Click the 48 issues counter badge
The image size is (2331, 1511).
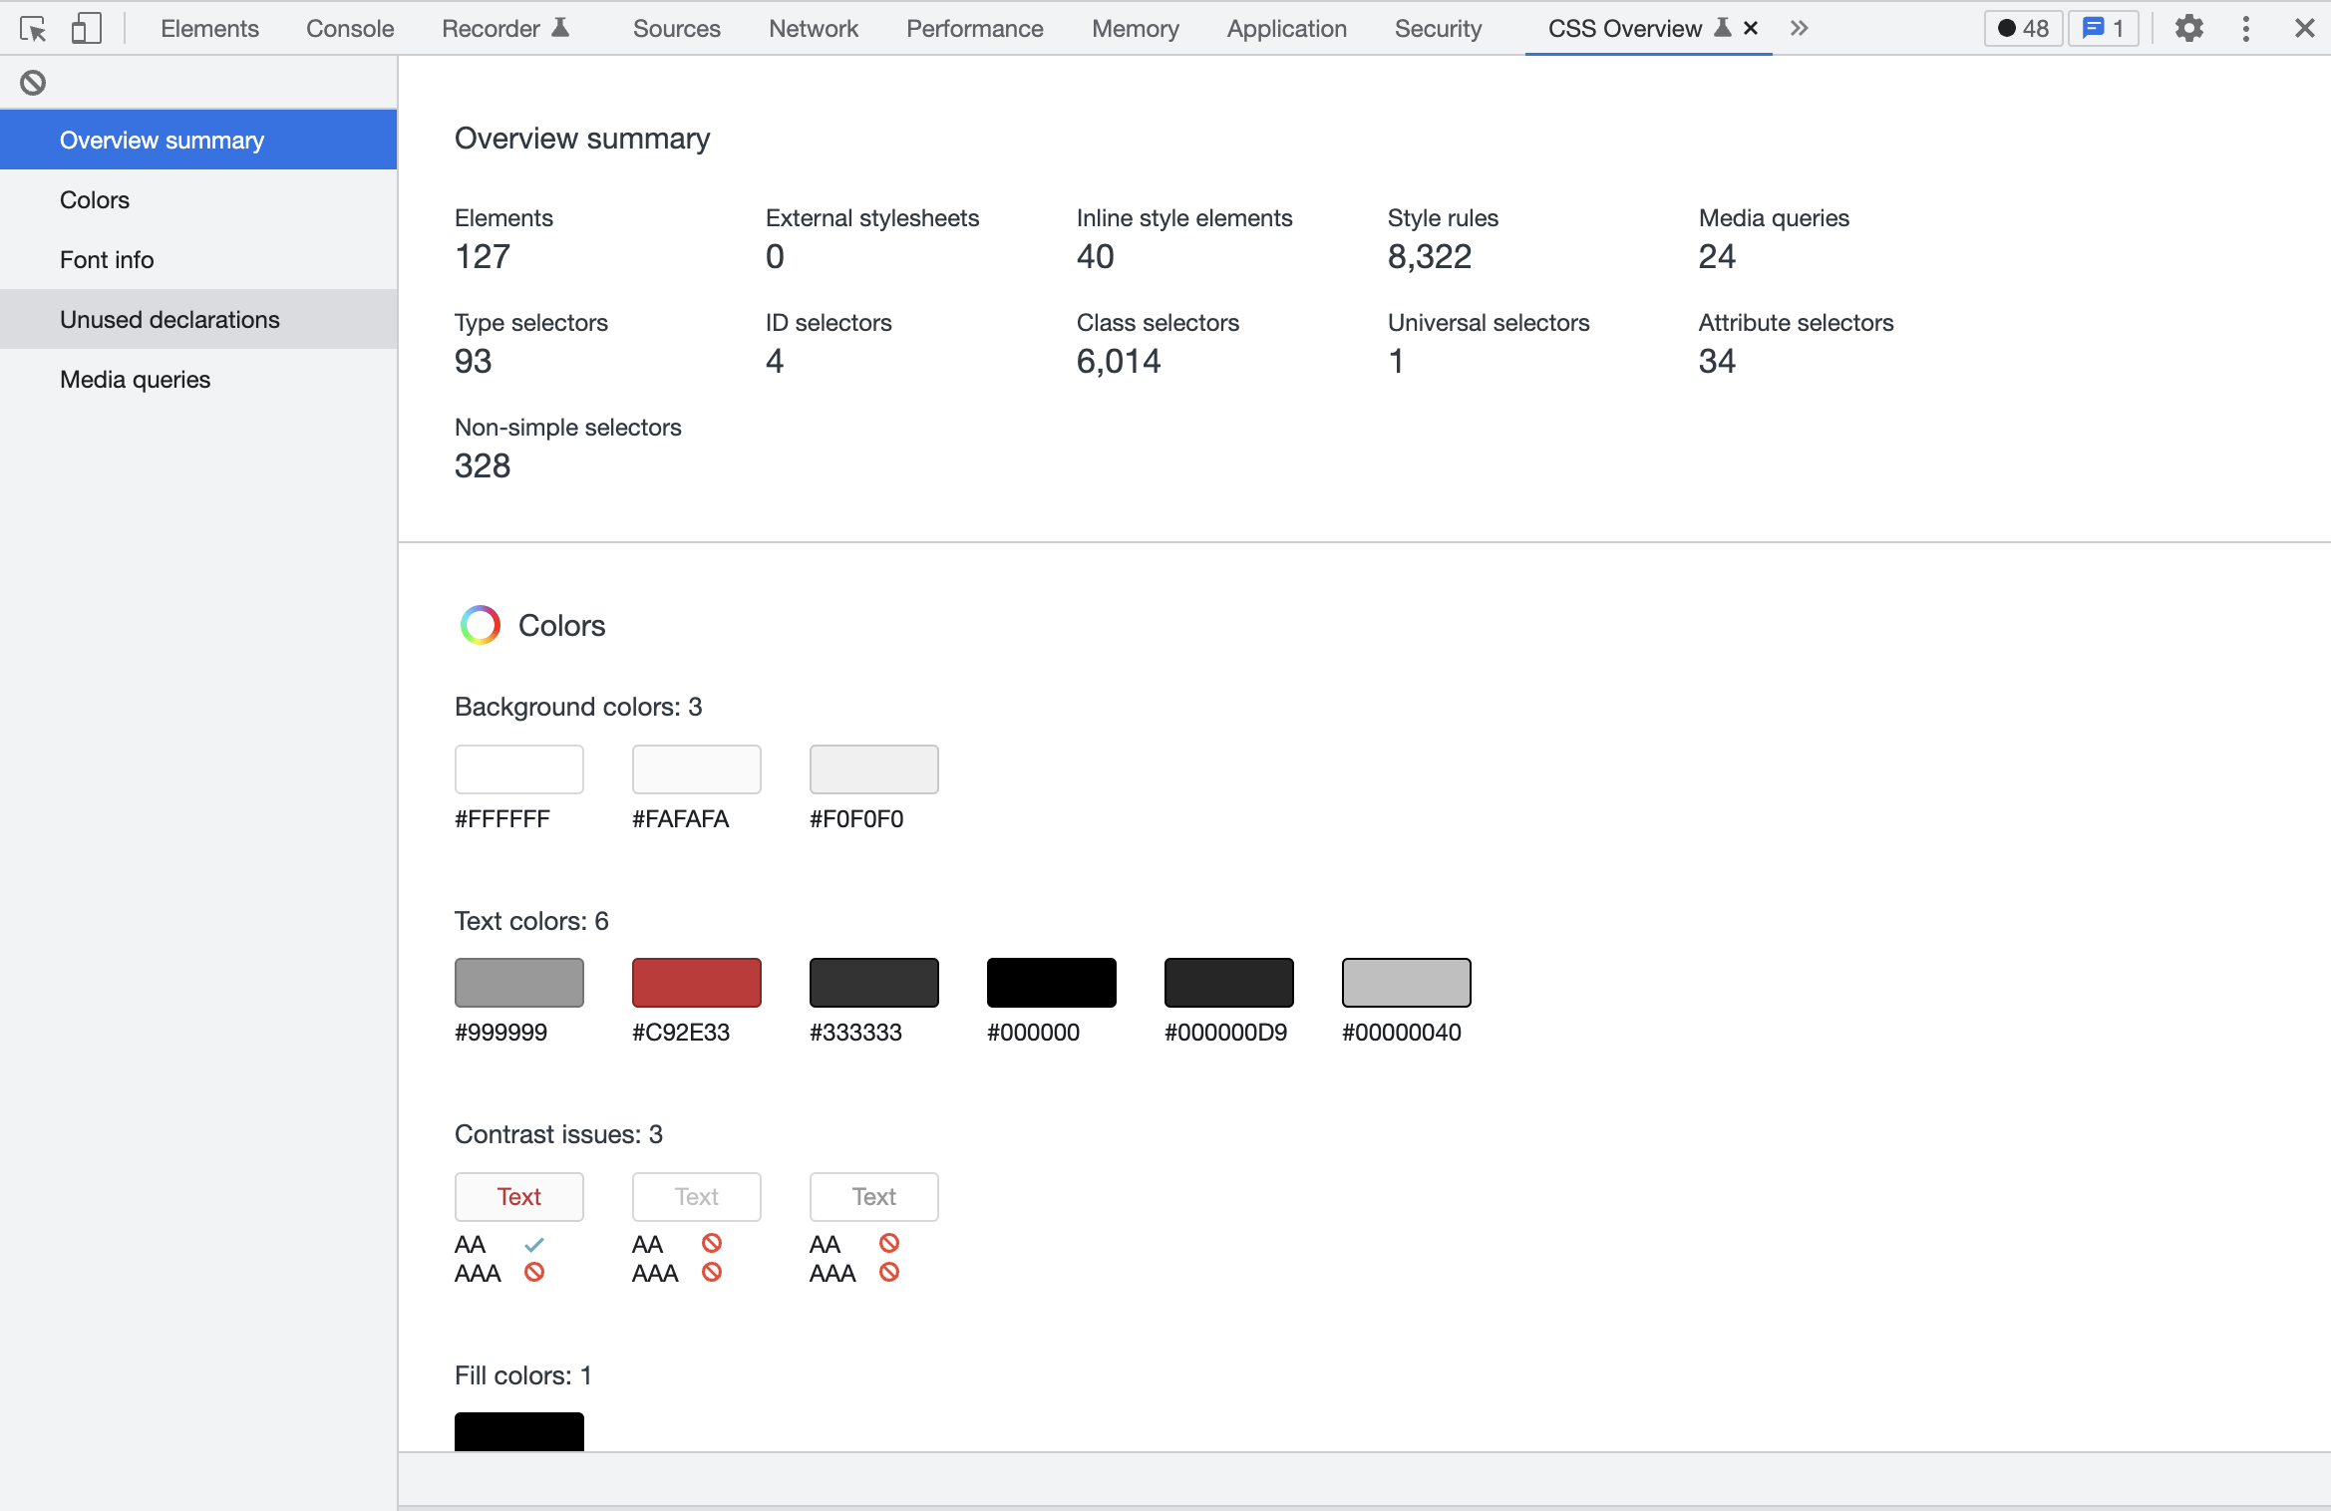[2023, 29]
